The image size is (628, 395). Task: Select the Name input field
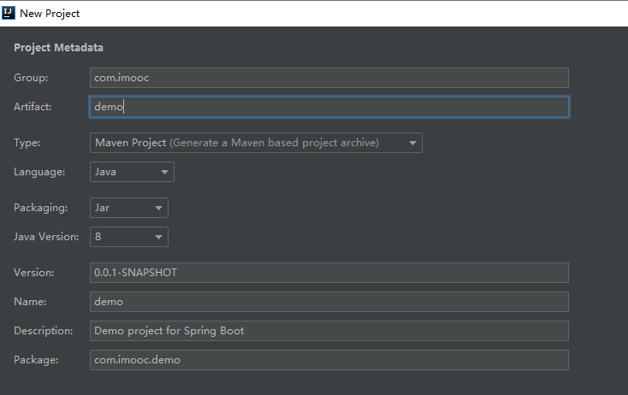(329, 302)
